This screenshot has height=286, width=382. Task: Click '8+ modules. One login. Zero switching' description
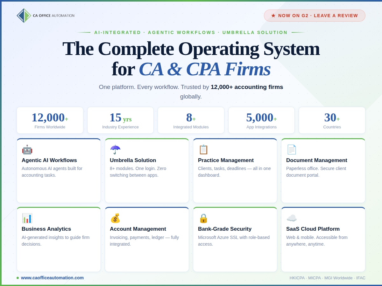(138, 172)
